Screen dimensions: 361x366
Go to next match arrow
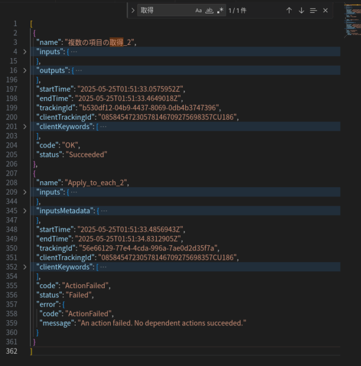[302, 10]
